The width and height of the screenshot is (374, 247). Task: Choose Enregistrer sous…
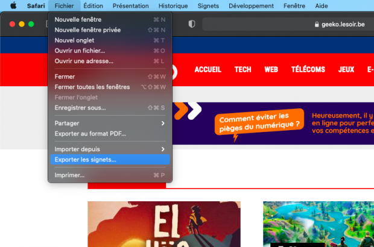click(x=110, y=108)
